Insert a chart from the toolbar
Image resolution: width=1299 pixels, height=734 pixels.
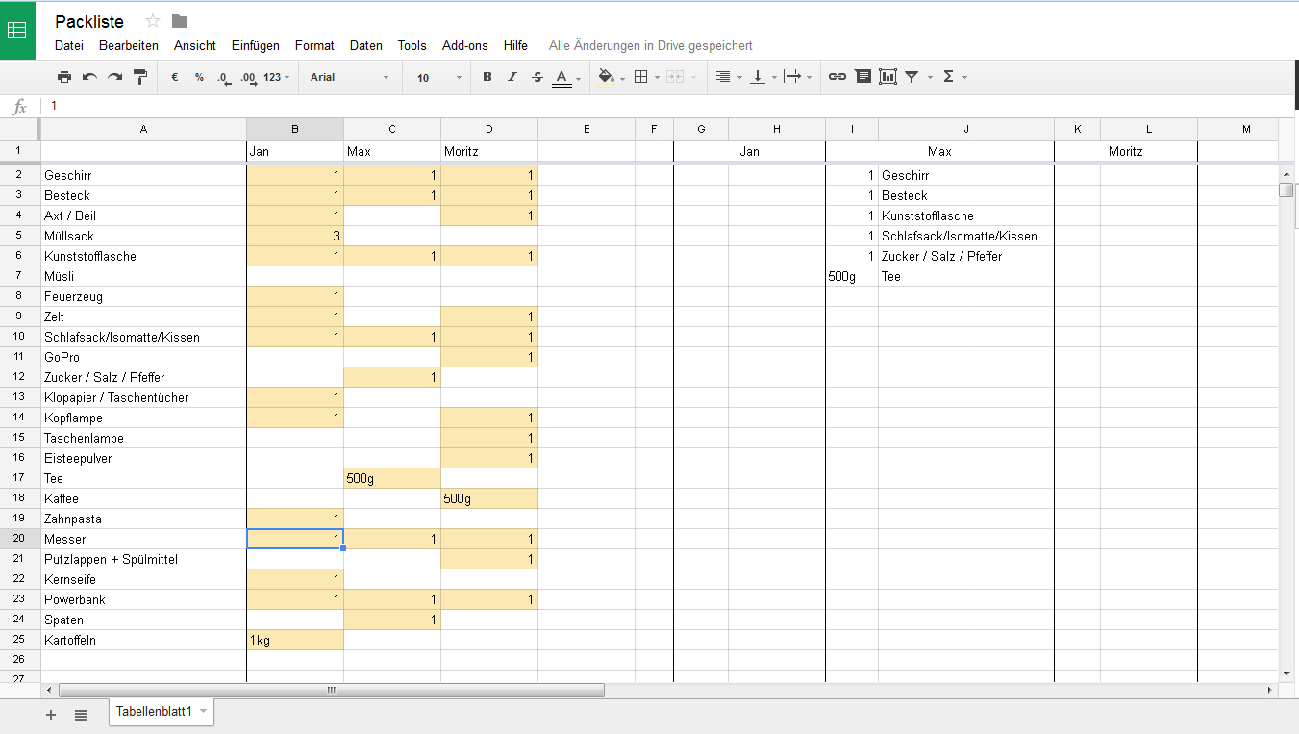pos(887,77)
